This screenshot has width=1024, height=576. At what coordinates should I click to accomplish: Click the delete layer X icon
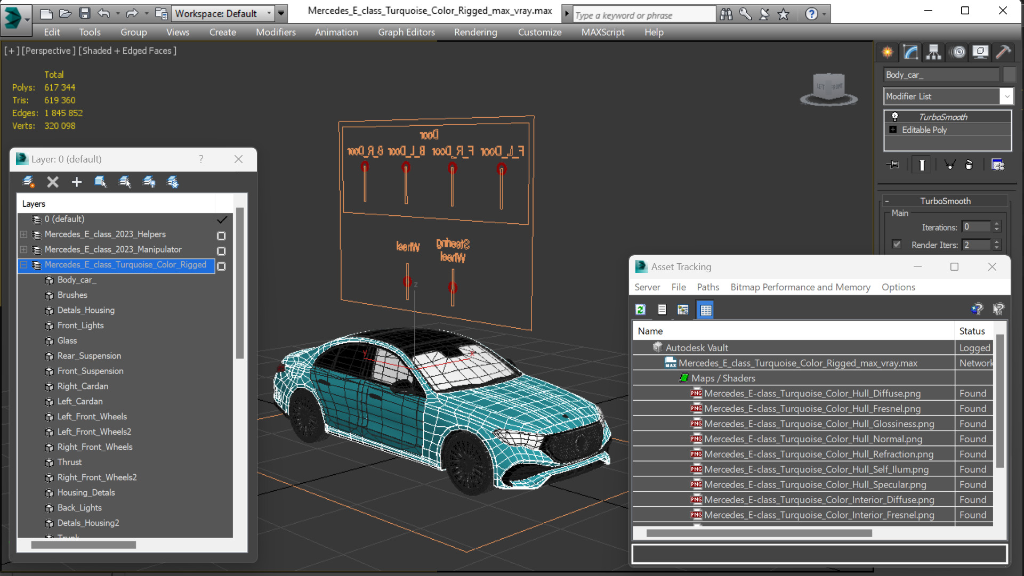[52, 182]
